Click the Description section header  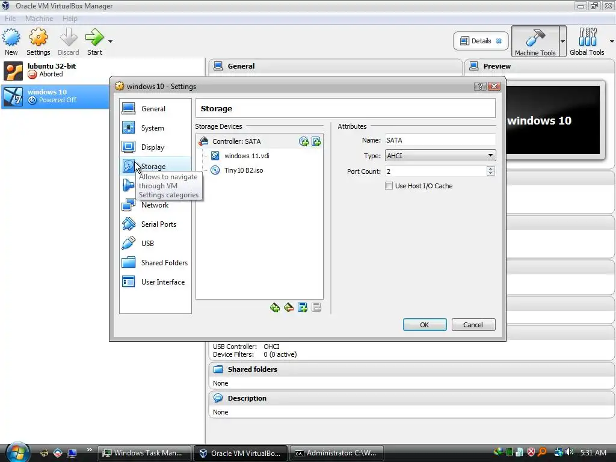[411, 398]
